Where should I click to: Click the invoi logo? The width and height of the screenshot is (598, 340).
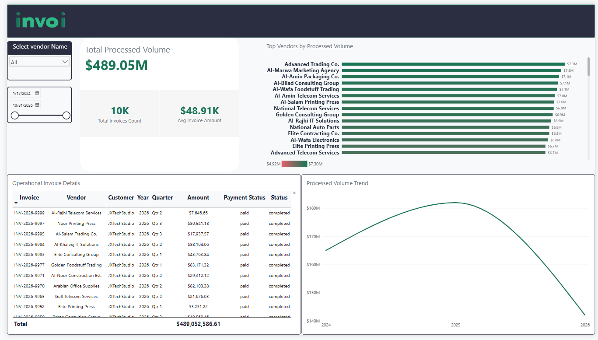[40, 20]
